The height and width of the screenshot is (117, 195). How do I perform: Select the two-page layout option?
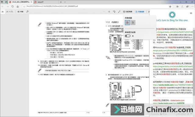(127, 22)
